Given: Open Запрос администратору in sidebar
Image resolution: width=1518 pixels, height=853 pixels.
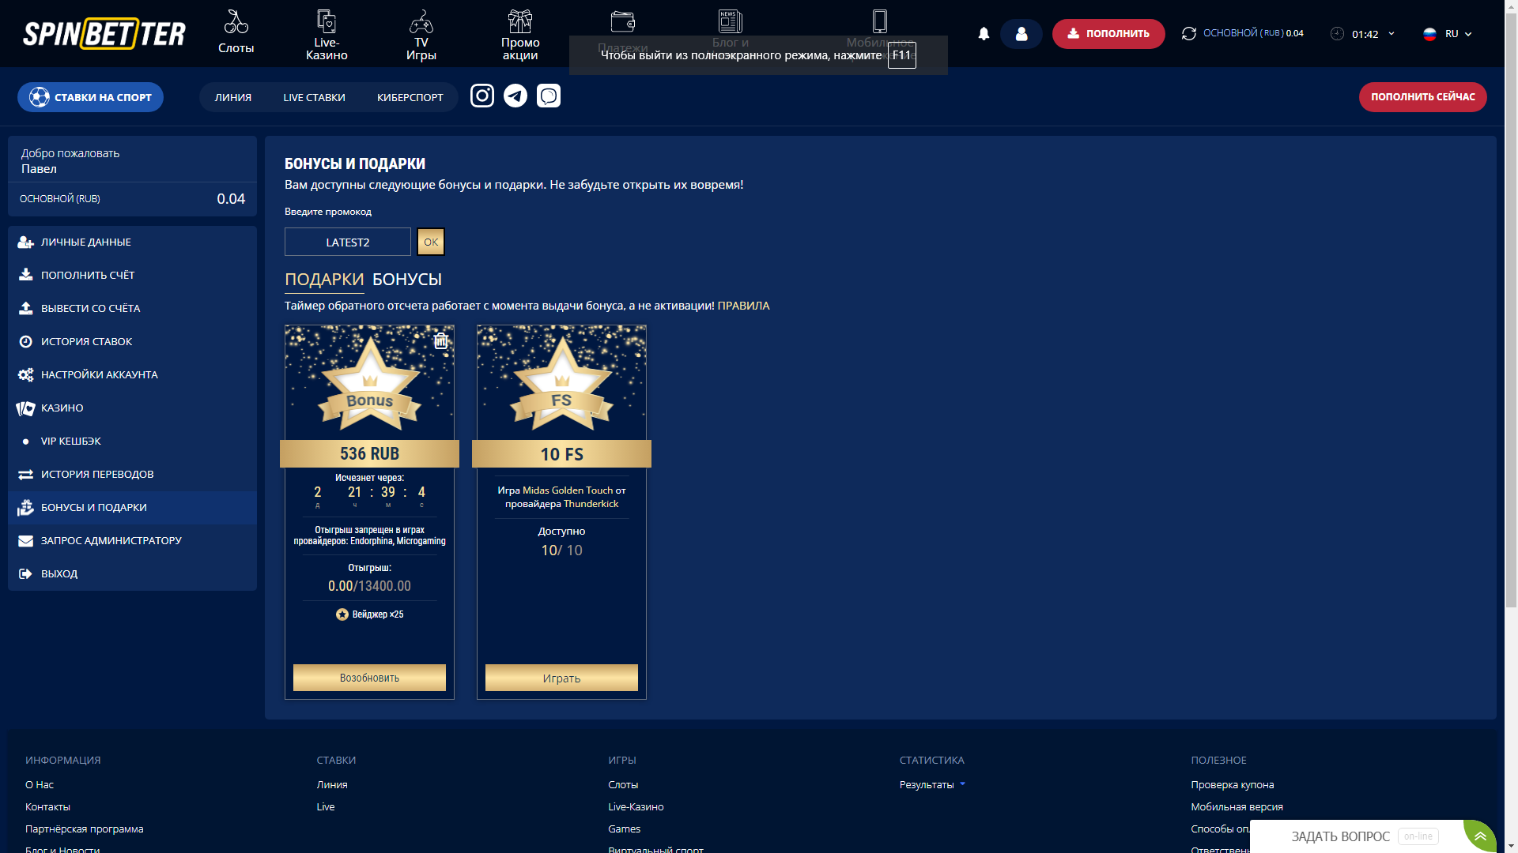Looking at the screenshot, I should 132,541.
